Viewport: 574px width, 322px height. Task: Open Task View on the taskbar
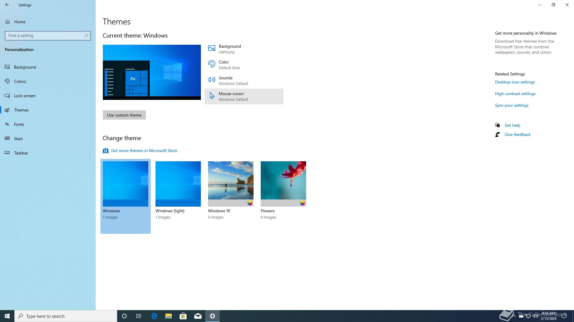tap(139, 316)
